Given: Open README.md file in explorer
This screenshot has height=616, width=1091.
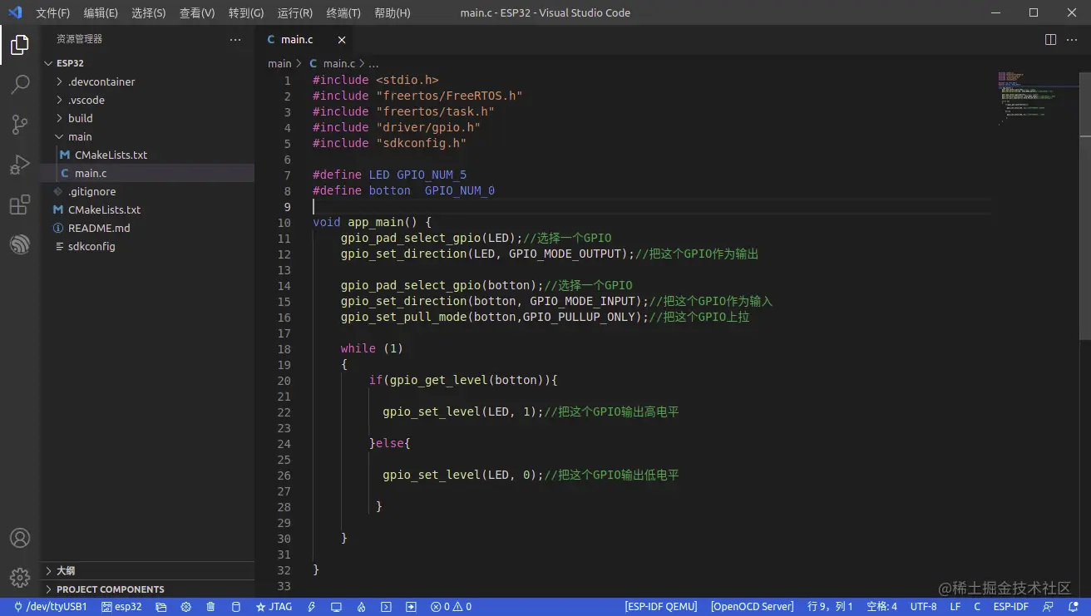Looking at the screenshot, I should tap(147, 228).
